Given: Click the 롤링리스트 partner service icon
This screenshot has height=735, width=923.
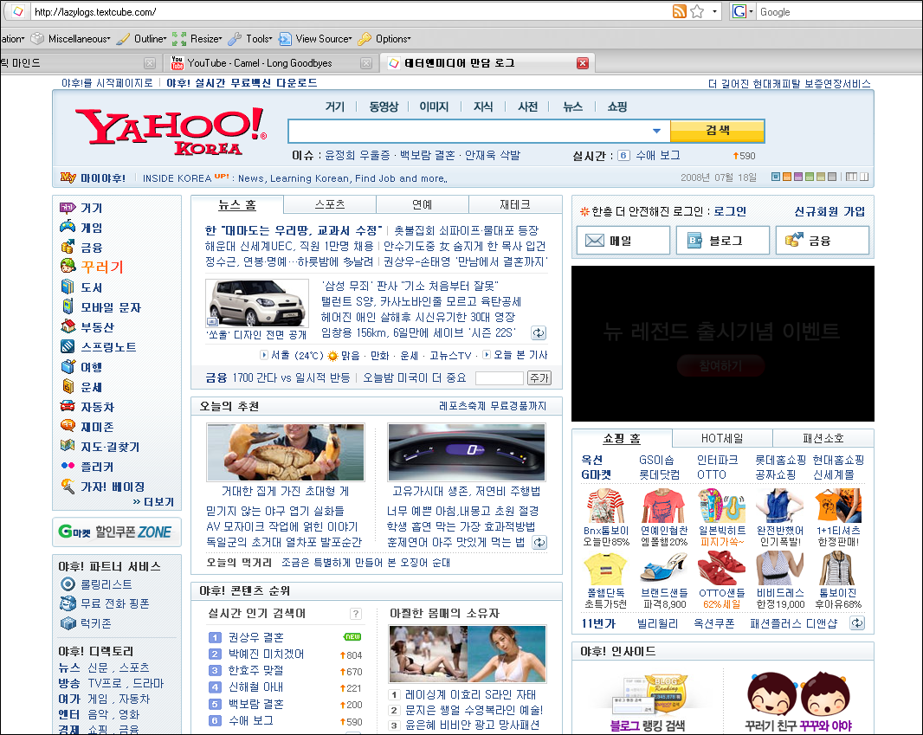Looking at the screenshot, I should (68, 583).
